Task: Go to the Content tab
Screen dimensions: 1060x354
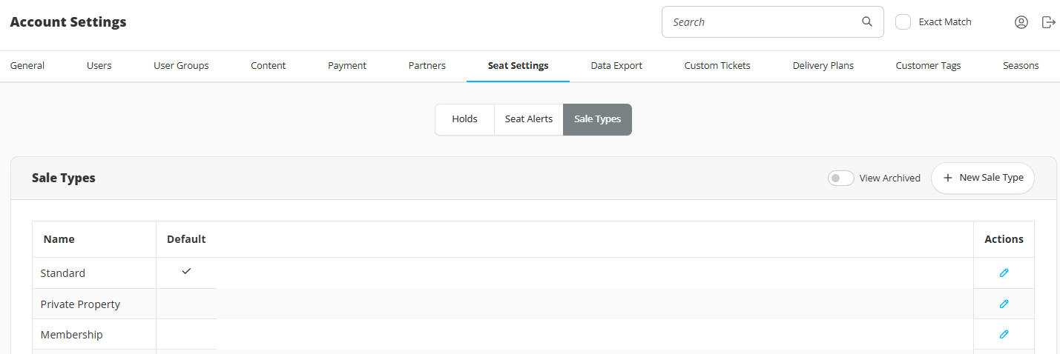Action: 268,65
